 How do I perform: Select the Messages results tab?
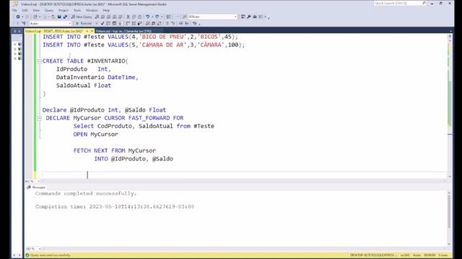pyautogui.click(x=36, y=187)
